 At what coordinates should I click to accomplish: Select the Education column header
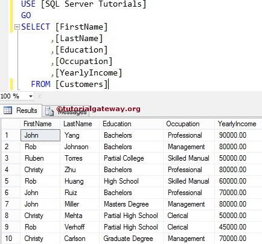coord(131,124)
